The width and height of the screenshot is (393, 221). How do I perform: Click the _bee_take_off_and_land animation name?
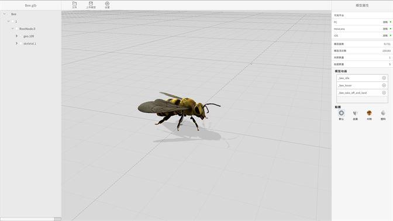coord(352,93)
